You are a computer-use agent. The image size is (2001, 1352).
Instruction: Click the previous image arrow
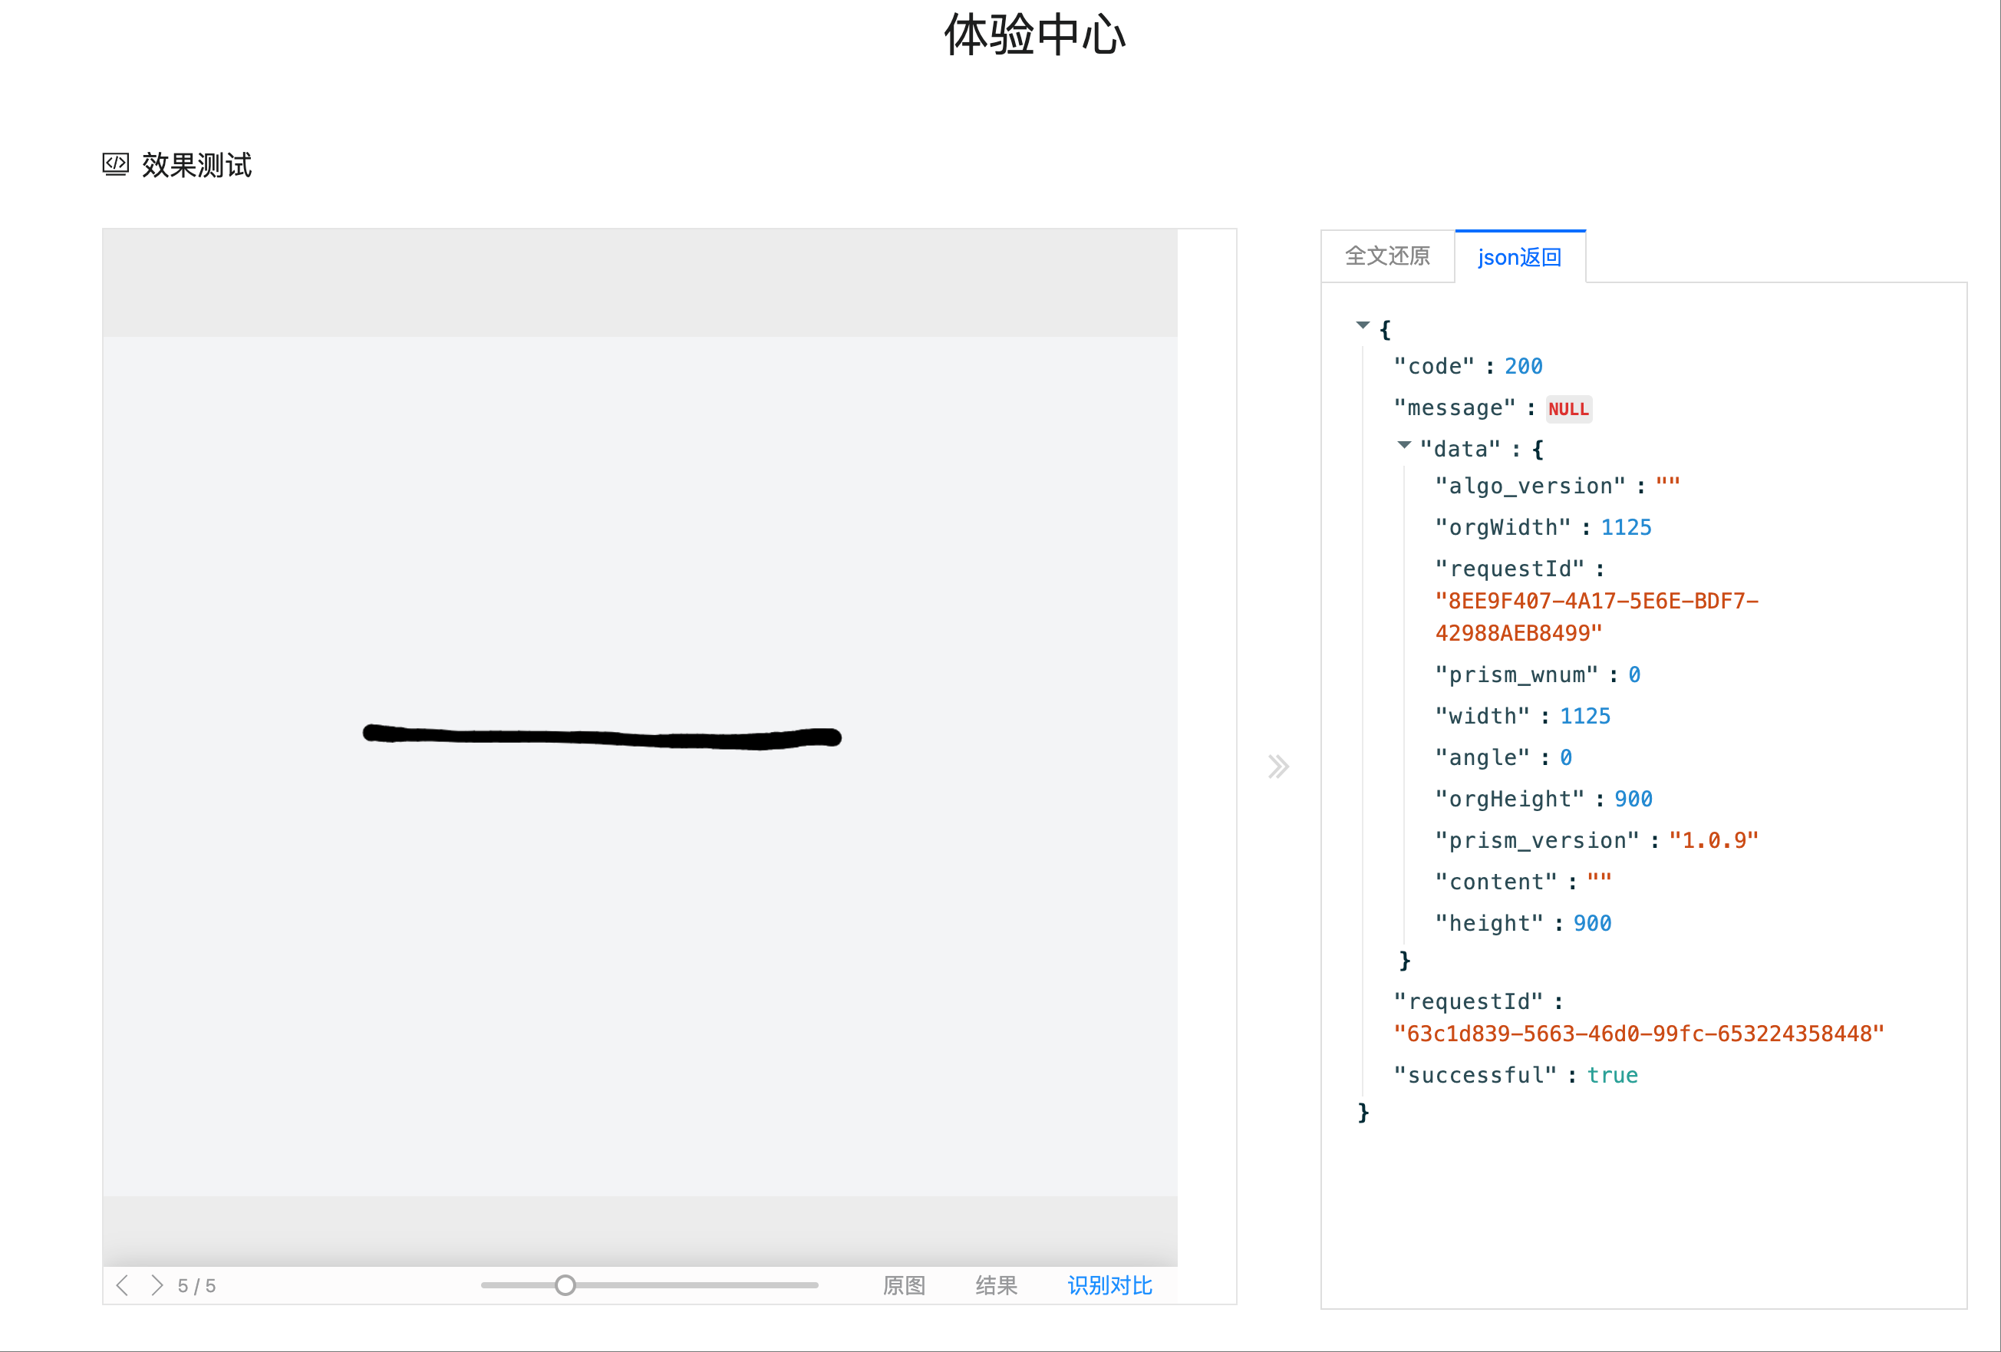[x=122, y=1286]
